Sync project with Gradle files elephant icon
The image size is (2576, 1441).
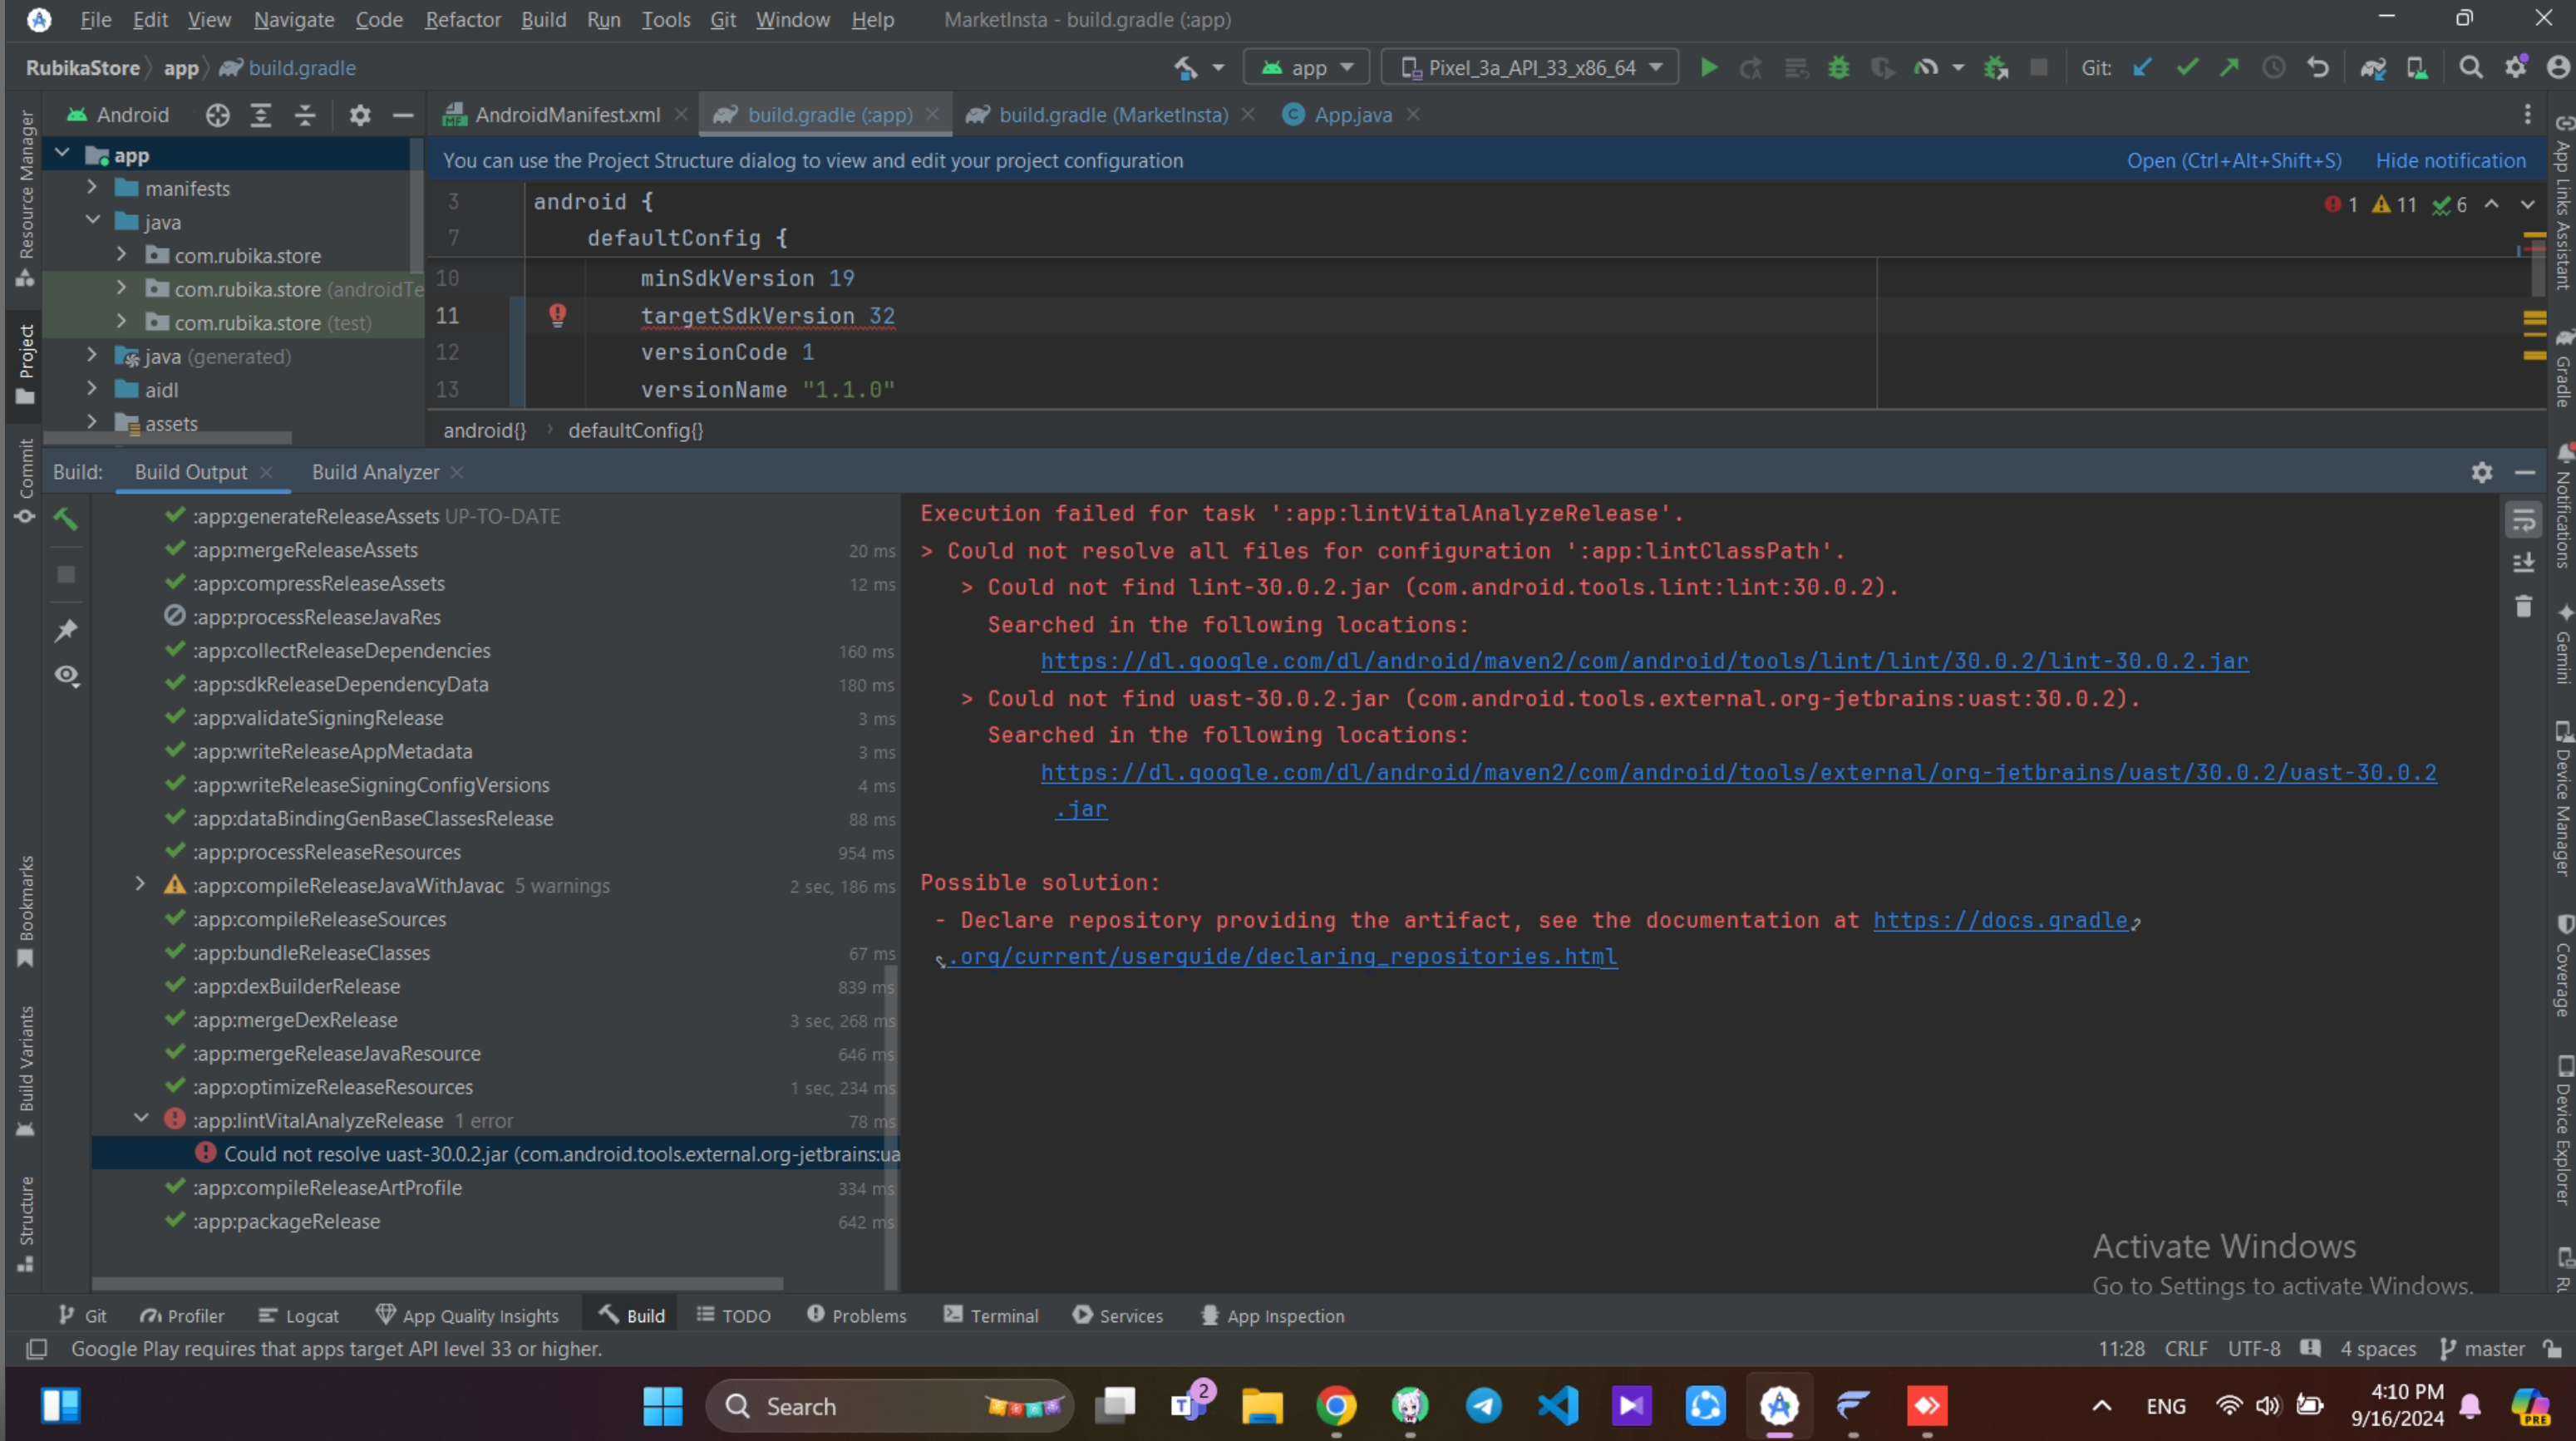click(2373, 67)
